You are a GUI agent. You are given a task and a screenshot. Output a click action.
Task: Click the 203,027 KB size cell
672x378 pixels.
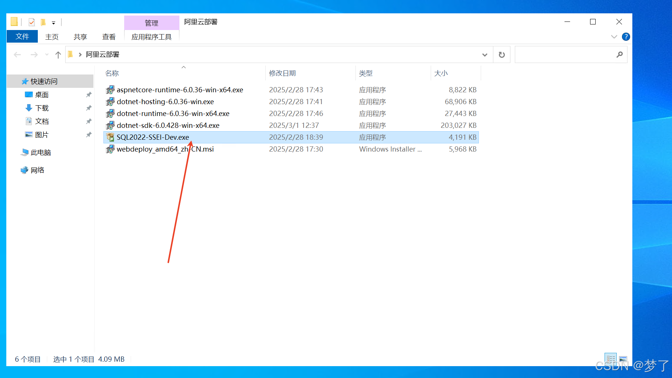pos(459,125)
